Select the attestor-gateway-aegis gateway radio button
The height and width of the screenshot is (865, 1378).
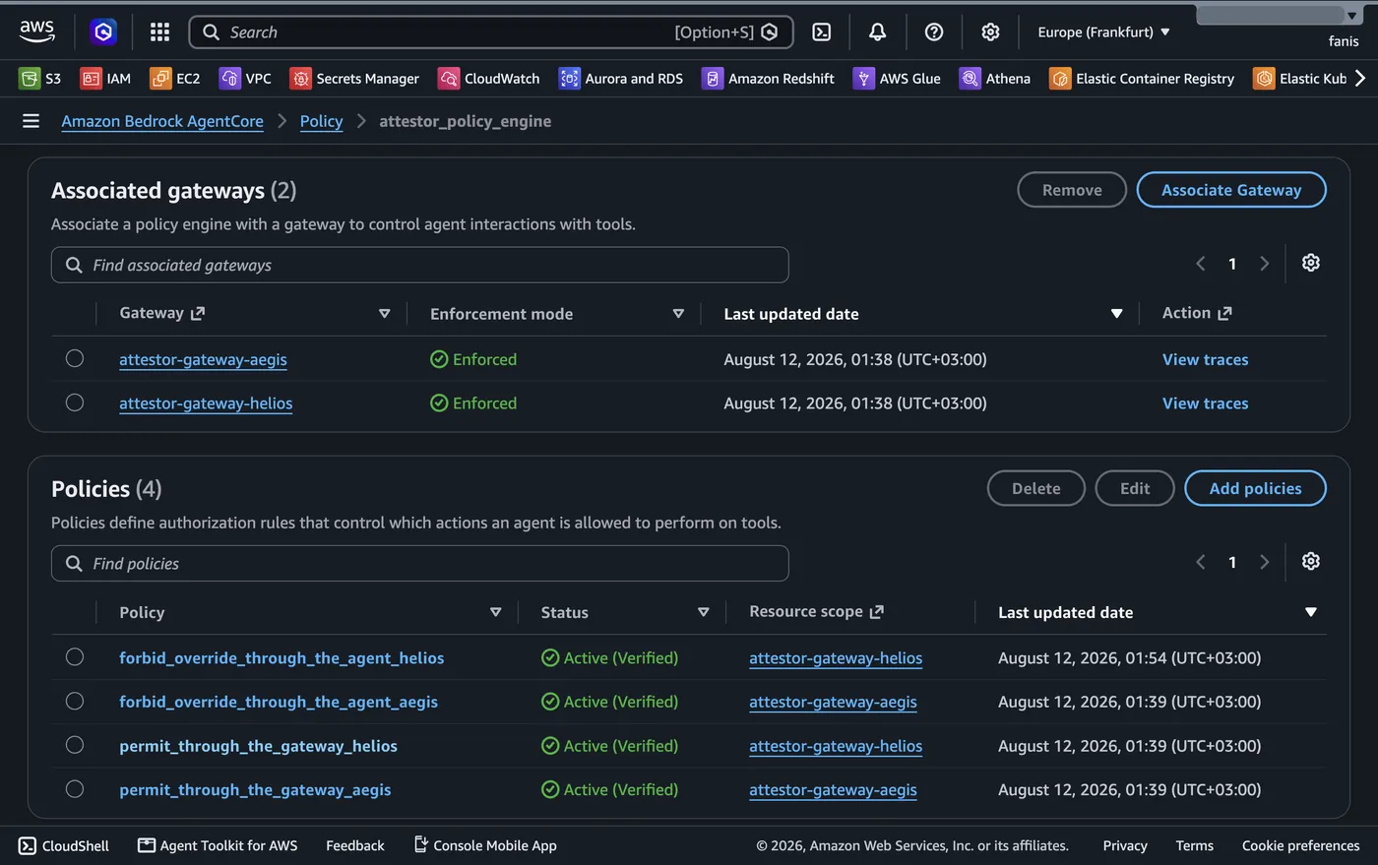click(75, 358)
